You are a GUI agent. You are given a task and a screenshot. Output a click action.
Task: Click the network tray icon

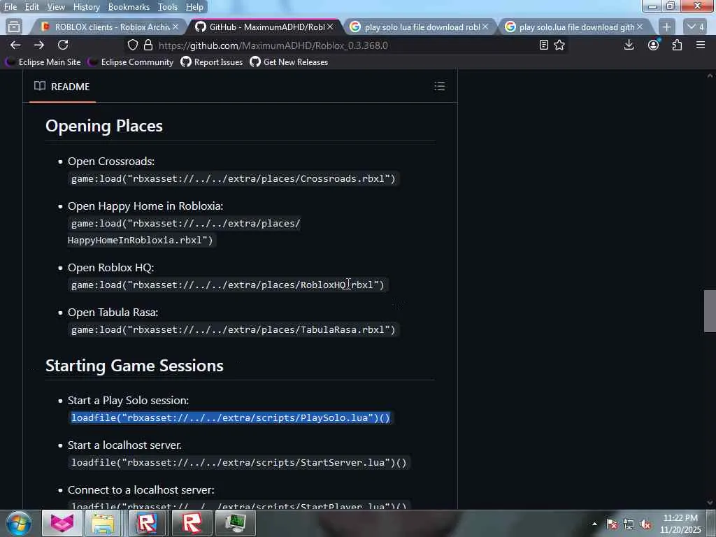pos(629,524)
